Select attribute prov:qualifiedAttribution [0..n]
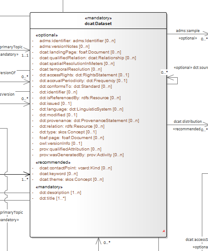Viewport: 208px width, 251px height. (70, 149)
